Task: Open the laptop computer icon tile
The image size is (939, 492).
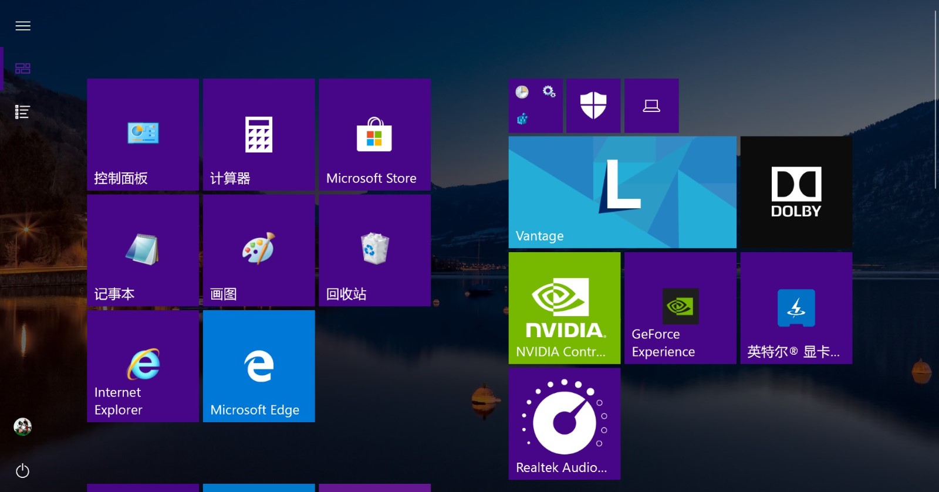Action: click(651, 106)
